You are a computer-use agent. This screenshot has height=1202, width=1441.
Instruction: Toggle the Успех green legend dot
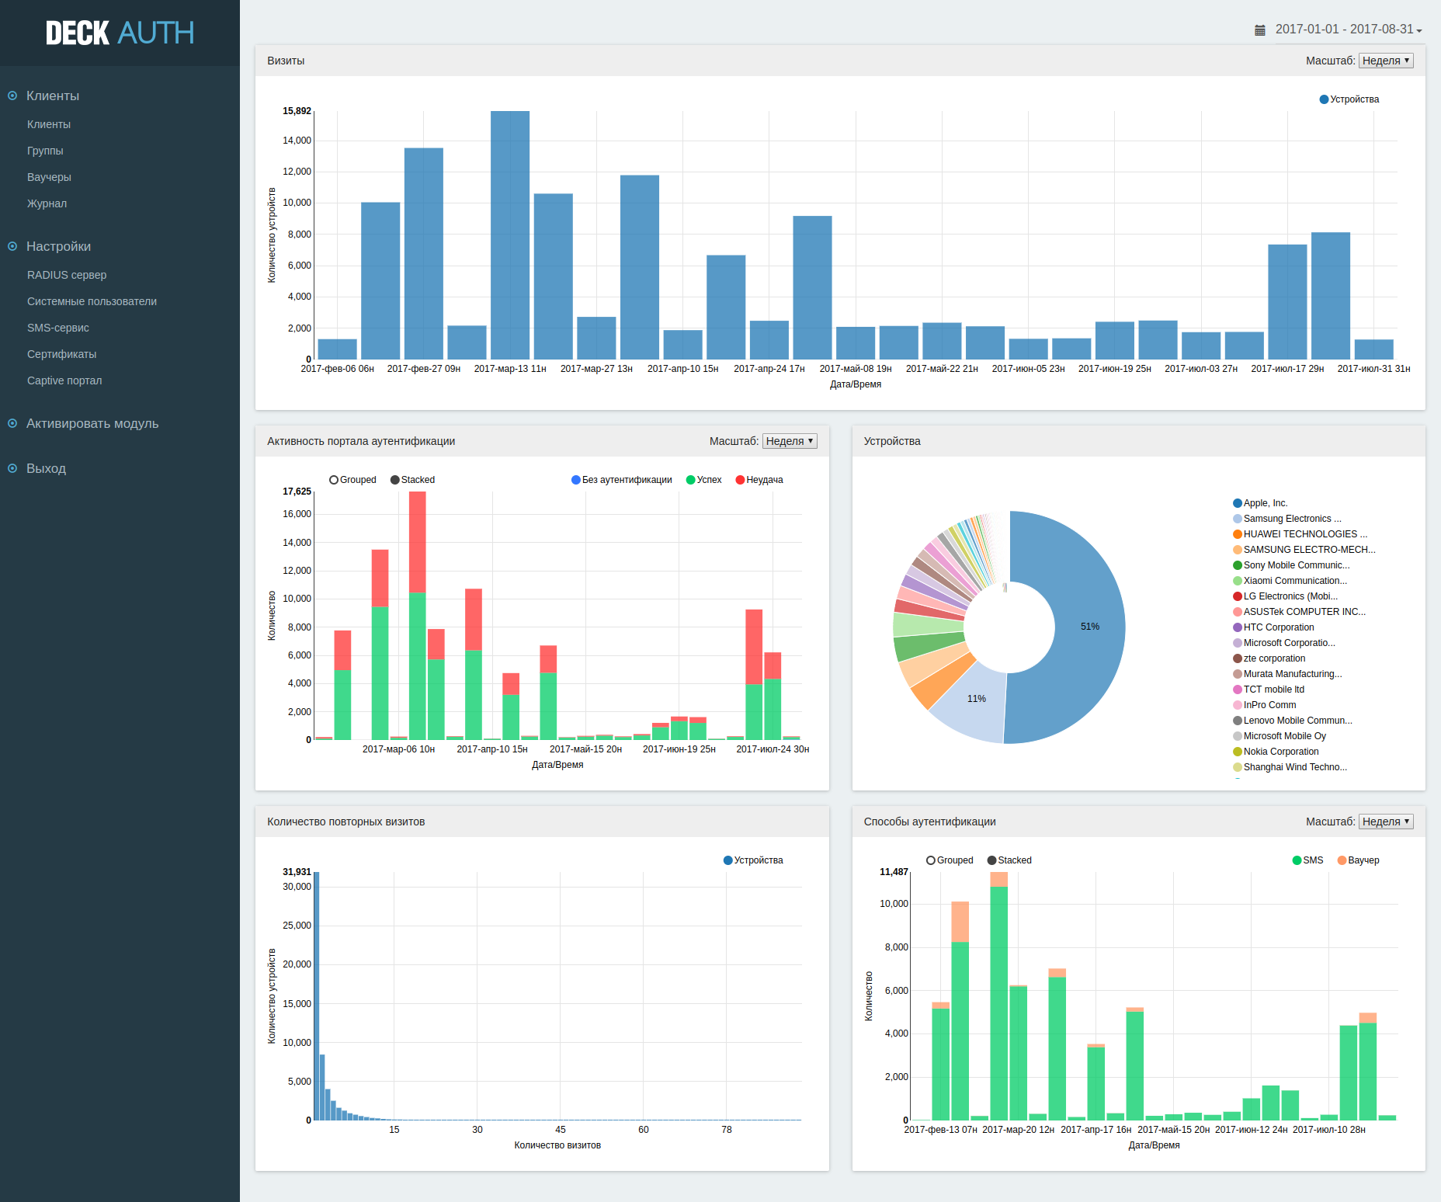click(690, 480)
